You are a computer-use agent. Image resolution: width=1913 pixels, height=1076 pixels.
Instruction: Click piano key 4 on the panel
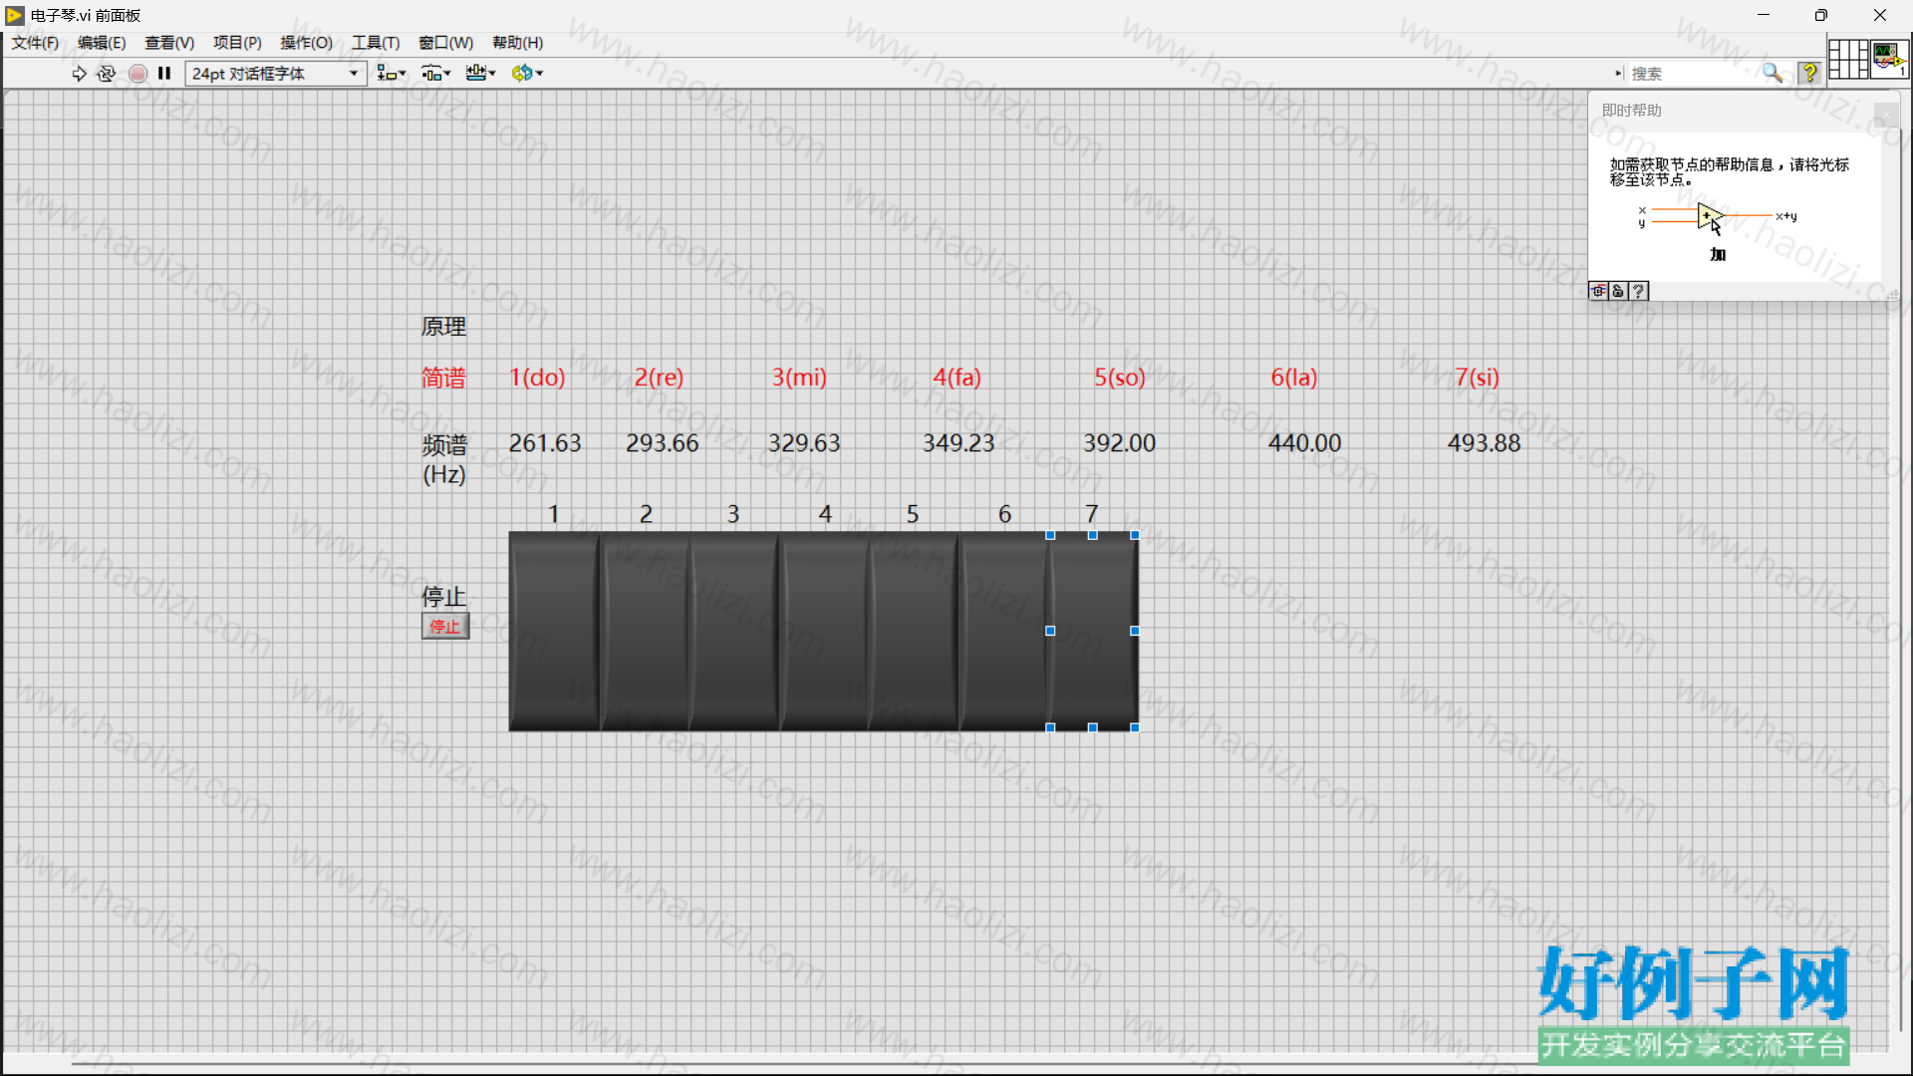tap(824, 631)
